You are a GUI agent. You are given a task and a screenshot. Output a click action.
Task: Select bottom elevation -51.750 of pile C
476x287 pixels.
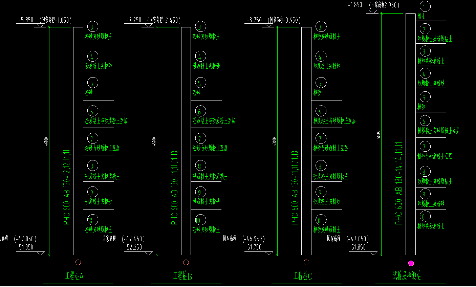coord(253,247)
